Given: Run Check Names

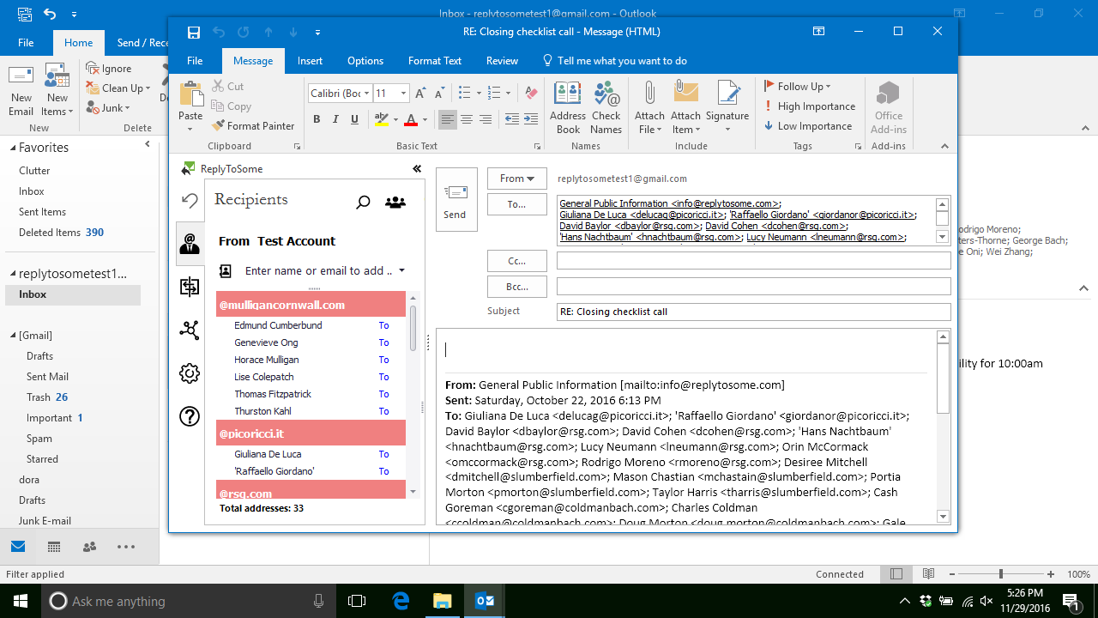Looking at the screenshot, I should click(606, 107).
